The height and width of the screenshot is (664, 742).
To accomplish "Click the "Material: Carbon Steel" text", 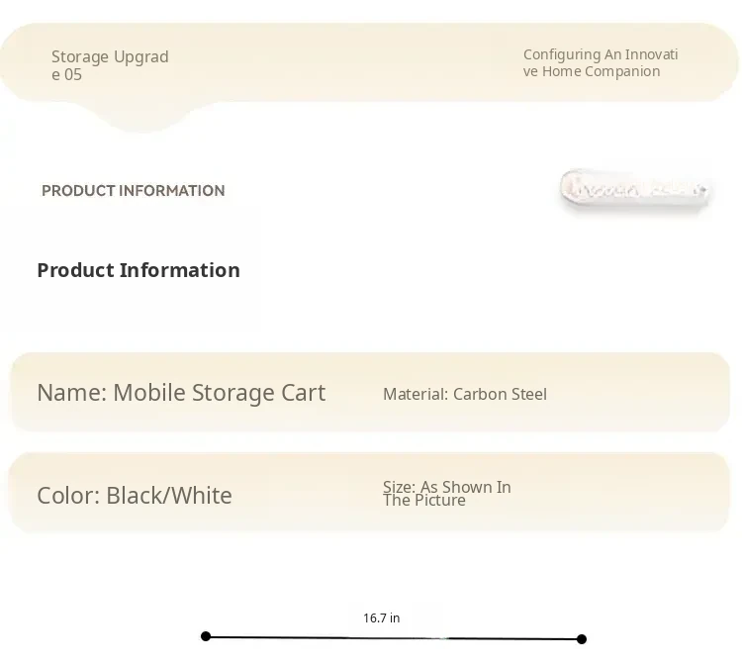I will (x=464, y=394).
